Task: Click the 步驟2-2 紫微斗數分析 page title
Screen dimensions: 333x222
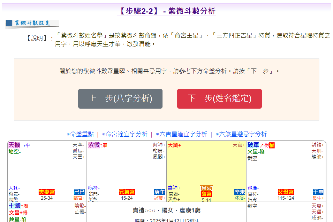Action: (166, 11)
